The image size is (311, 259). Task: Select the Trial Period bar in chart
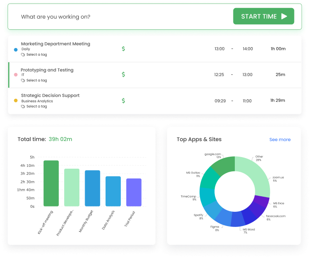click(x=134, y=192)
